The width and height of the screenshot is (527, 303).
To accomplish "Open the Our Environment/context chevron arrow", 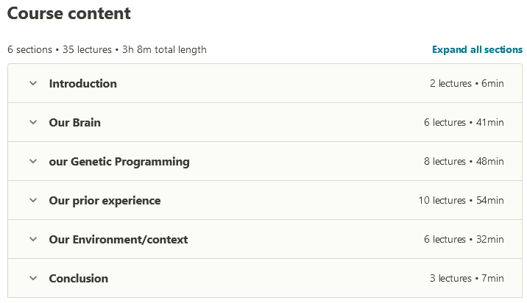I will pos(33,240).
